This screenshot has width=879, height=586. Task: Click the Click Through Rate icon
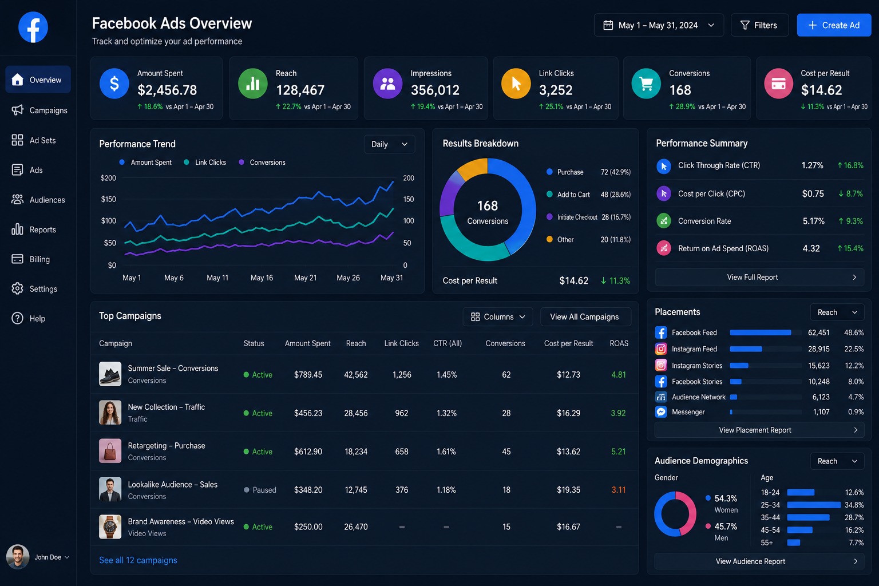click(664, 166)
